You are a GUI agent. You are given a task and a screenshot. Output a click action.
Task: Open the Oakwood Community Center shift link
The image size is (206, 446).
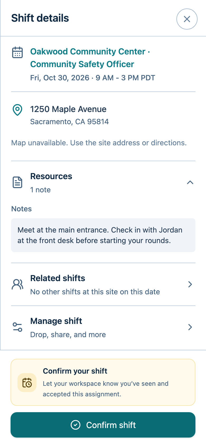click(90, 58)
